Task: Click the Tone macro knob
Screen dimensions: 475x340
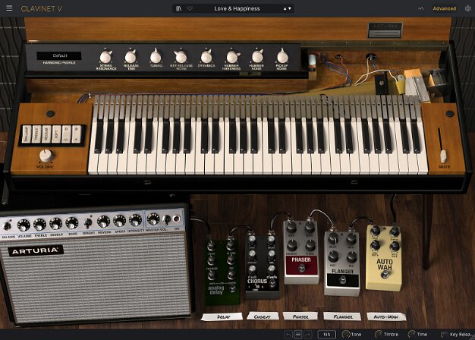Action: 347,334
